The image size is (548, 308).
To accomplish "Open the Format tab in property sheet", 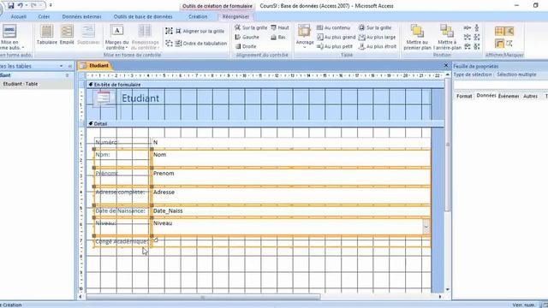I will coord(464,96).
